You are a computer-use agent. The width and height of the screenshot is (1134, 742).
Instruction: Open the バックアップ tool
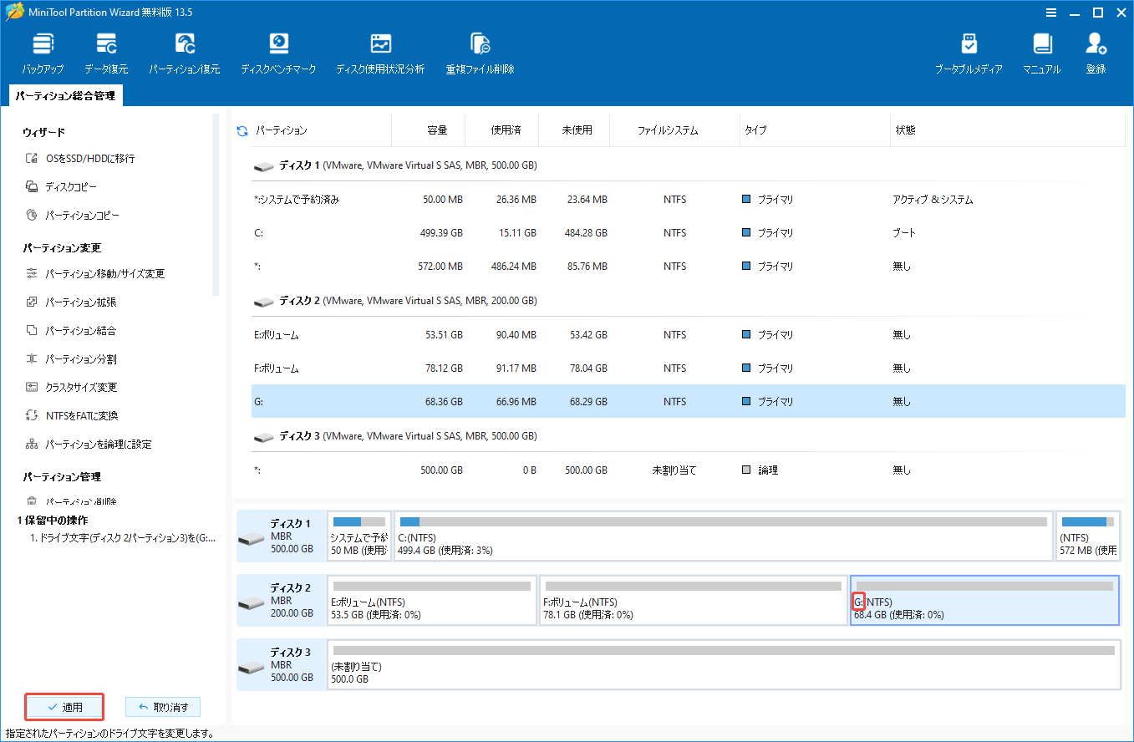tap(43, 52)
